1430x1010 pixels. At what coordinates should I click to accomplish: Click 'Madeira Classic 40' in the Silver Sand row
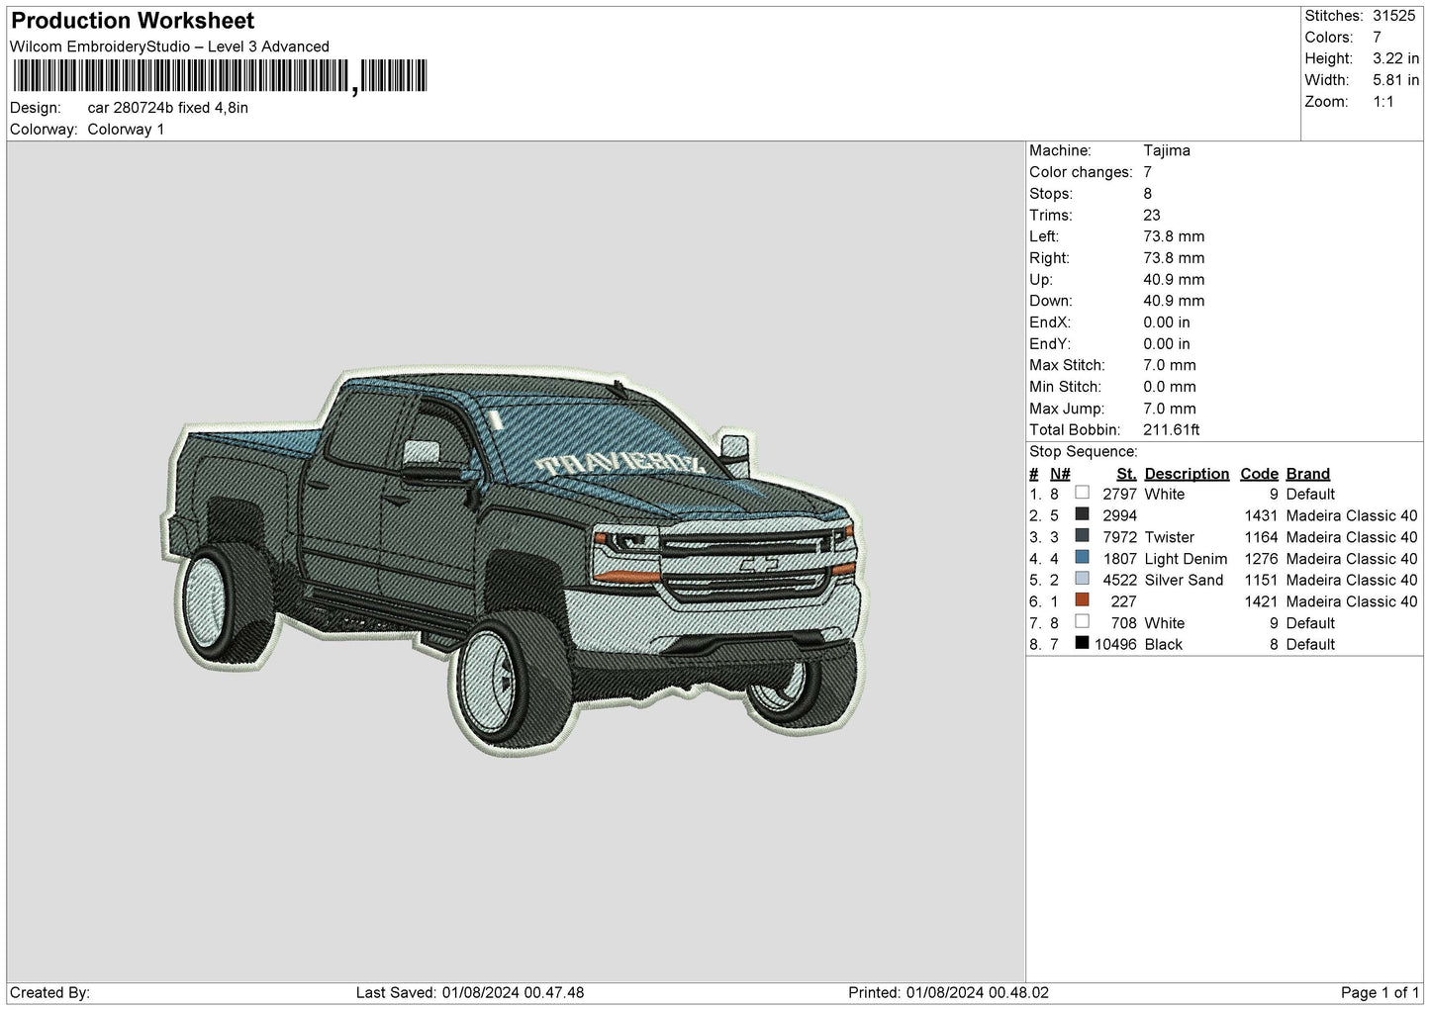click(x=1352, y=580)
